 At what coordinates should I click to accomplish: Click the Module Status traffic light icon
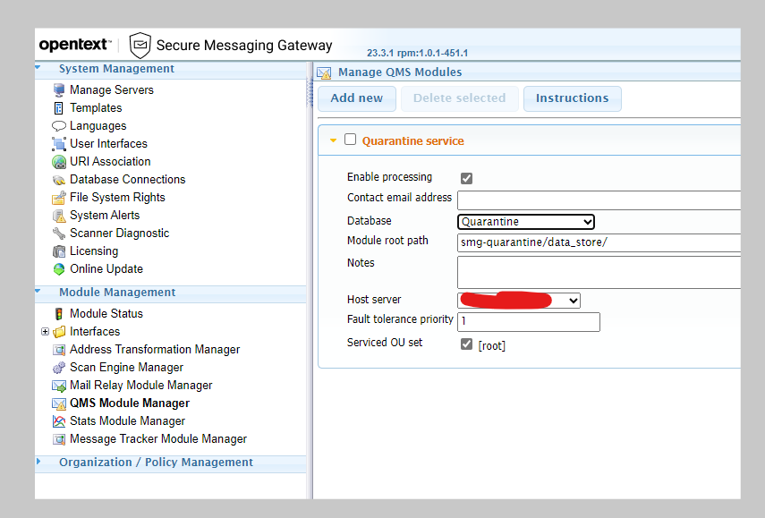point(59,314)
